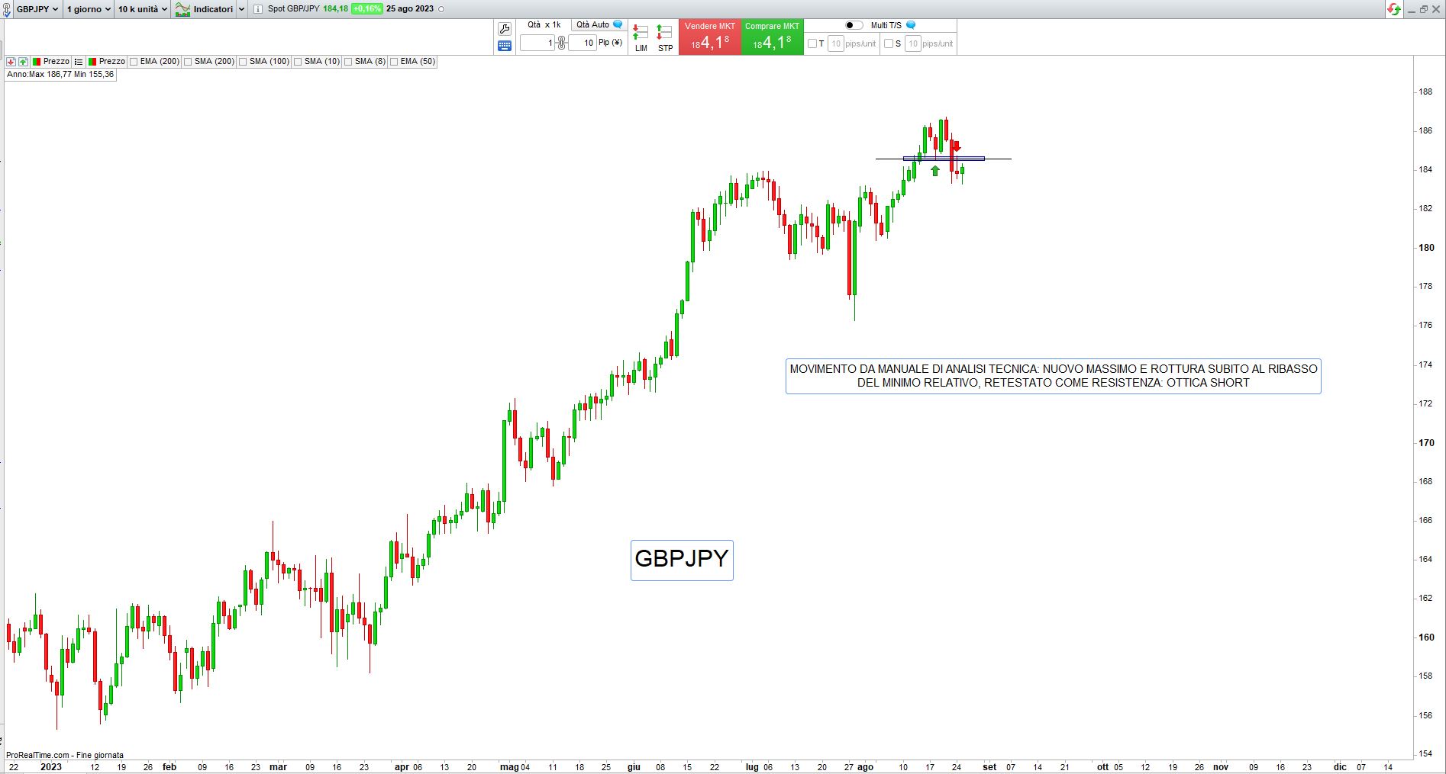Select the LIM limit order icon

point(641,37)
